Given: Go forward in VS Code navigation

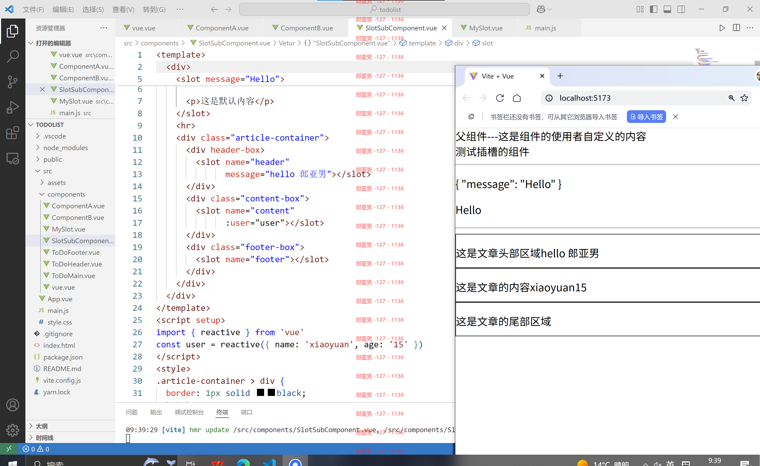Looking at the screenshot, I should point(228,10).
